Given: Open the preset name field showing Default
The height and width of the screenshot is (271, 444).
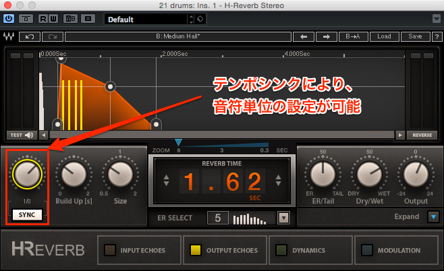Looking at the screenshot, I should [x=146, y=20].
